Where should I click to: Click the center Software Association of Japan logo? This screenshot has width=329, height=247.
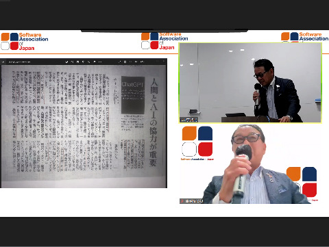[x=164, y=41]
